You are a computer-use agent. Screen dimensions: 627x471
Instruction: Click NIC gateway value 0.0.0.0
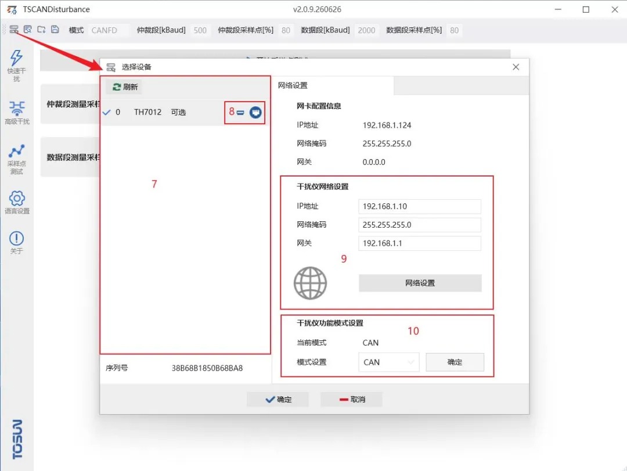coord(374,162)
